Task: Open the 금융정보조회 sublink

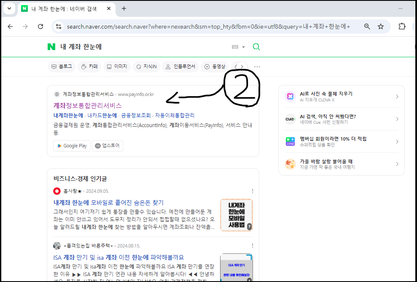Action: click(136, 115)
